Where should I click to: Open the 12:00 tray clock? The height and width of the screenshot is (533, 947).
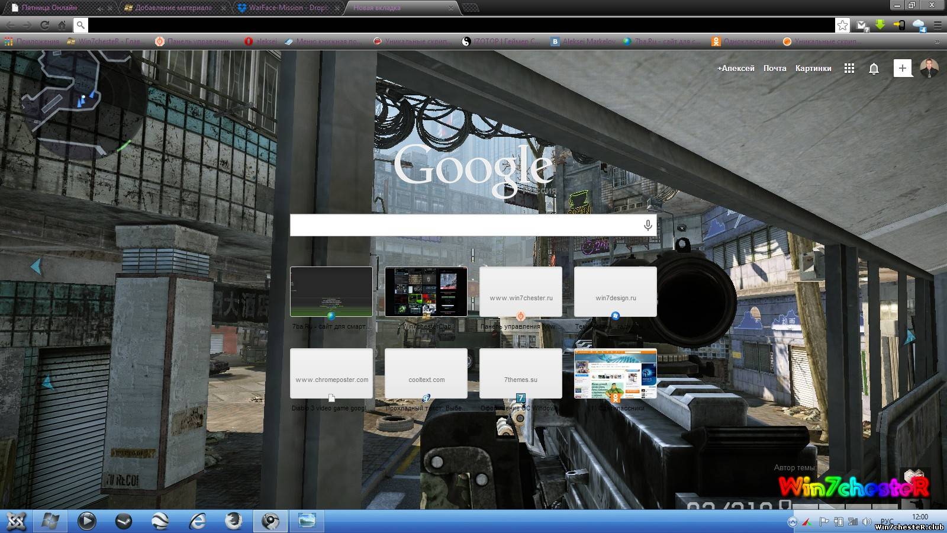click(x=920, y=517)
